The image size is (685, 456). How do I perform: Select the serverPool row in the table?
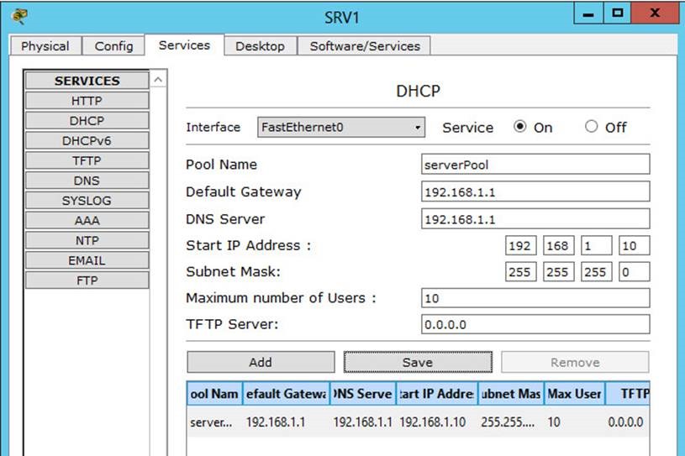(418, 422)
